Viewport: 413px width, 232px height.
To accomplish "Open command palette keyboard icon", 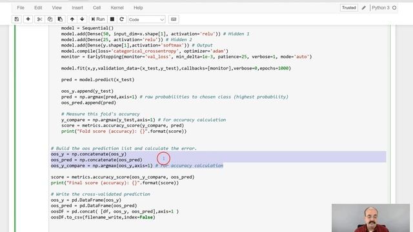I will pos(174,19).
